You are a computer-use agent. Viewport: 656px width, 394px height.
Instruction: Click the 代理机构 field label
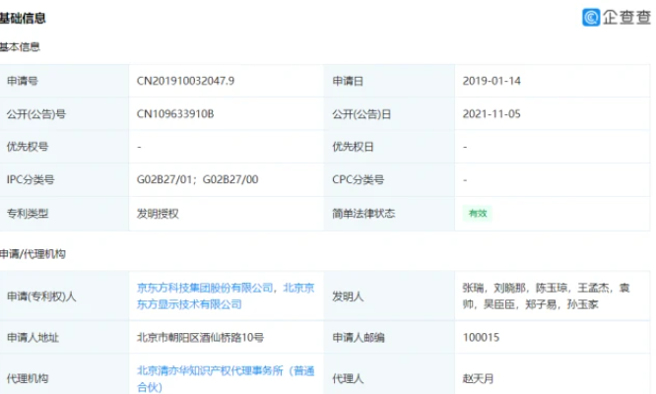(x=28, y=378)
